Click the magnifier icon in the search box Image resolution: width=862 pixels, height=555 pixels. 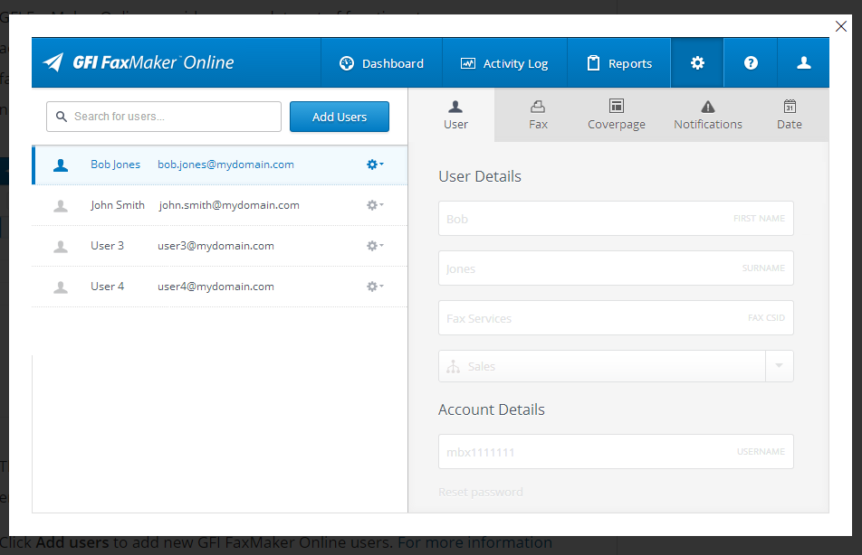[62, 117]
